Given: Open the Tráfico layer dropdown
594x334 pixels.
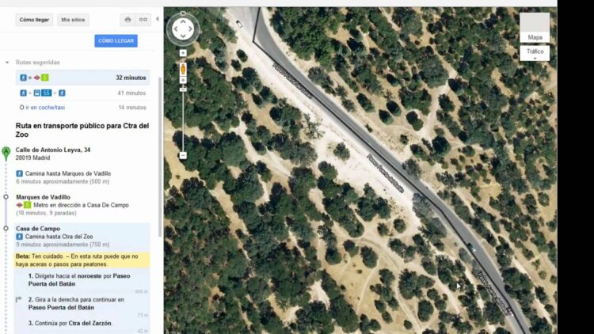Looking at the screenshot, I should (535, 53).
